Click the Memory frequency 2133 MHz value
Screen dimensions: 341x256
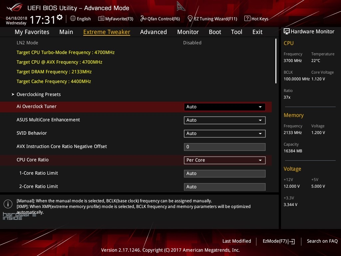point(293,133)
